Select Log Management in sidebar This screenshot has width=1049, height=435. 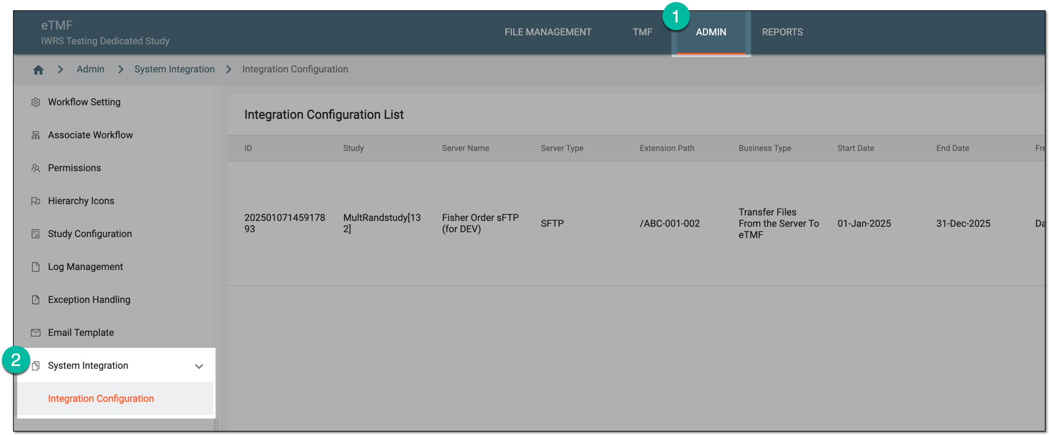(85, 267)
